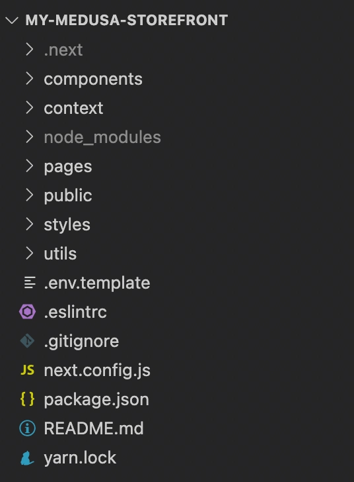Collapse the MY-MEDUSA-STOREFRONT root folder
354x482 pixels.
[x=12, y=21]
